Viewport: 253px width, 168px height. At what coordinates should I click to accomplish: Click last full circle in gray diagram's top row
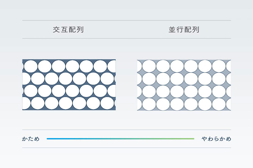(x=219, y=66)
